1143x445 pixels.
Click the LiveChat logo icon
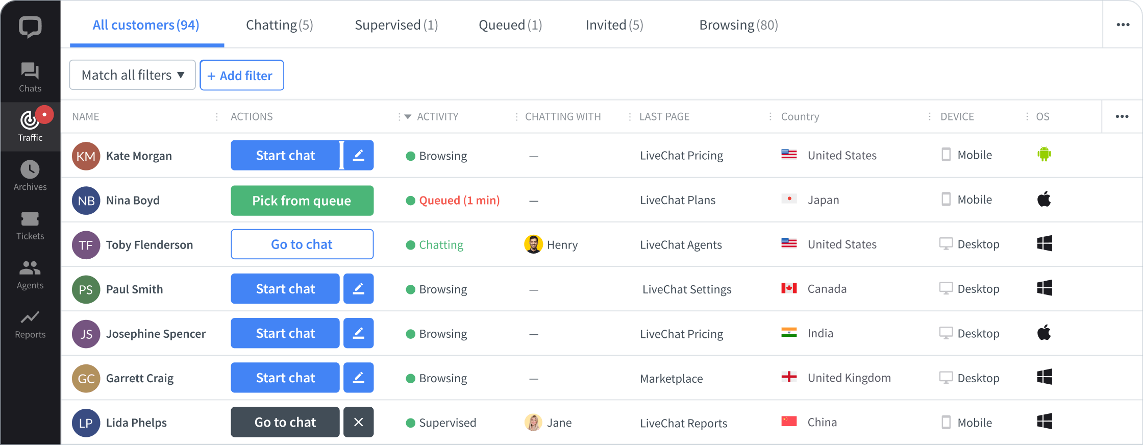pyautogui.click(x=30, y=27)
